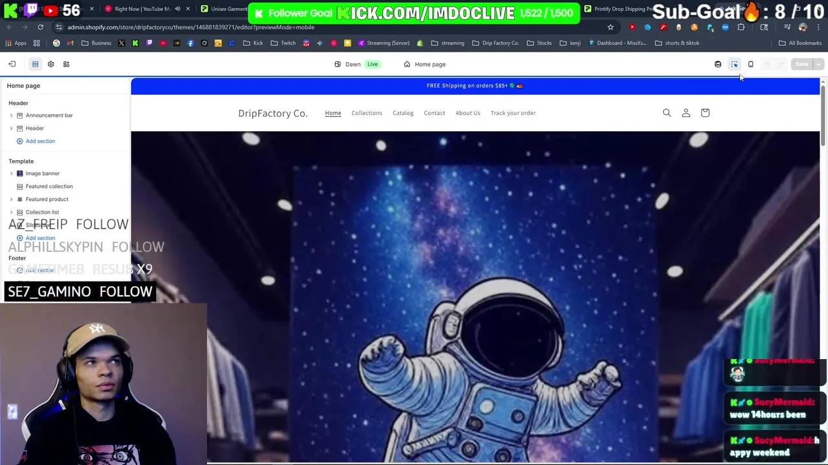
Task: Expand the Collection list section
Action: point(11,212)
